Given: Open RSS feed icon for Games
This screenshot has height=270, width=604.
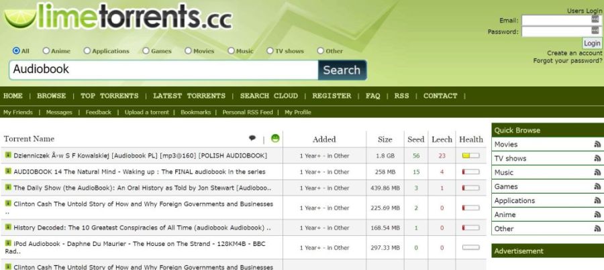Looking at the screenshot, I should [597, 186].
